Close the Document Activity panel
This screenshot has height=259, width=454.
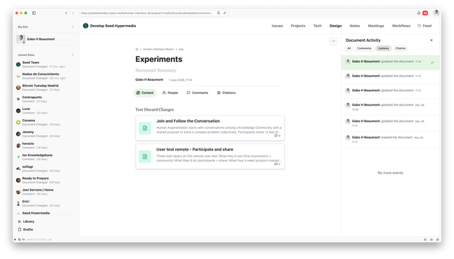coord(431,40)
